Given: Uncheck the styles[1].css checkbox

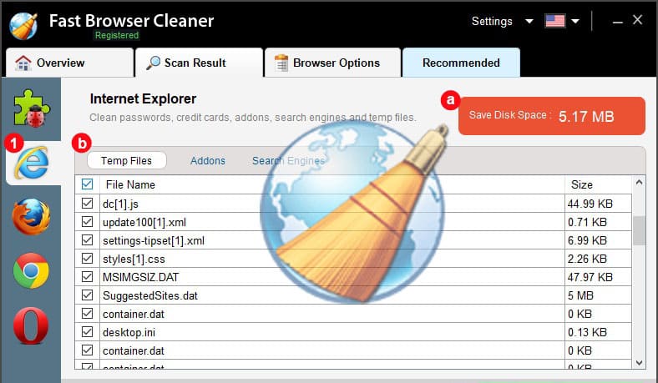Looking at the screenshot, I should [88, 259].
